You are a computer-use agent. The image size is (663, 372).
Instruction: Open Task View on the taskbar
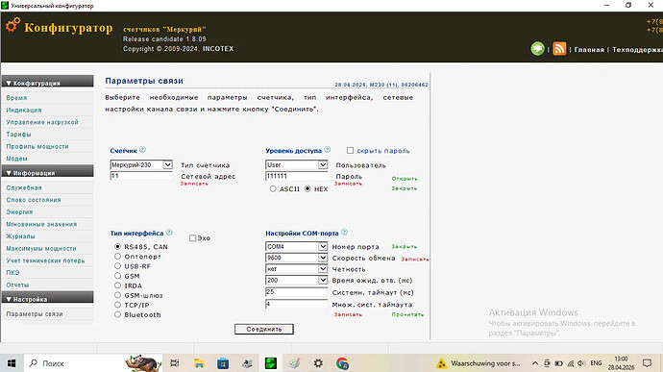click(x=174, y=363)
